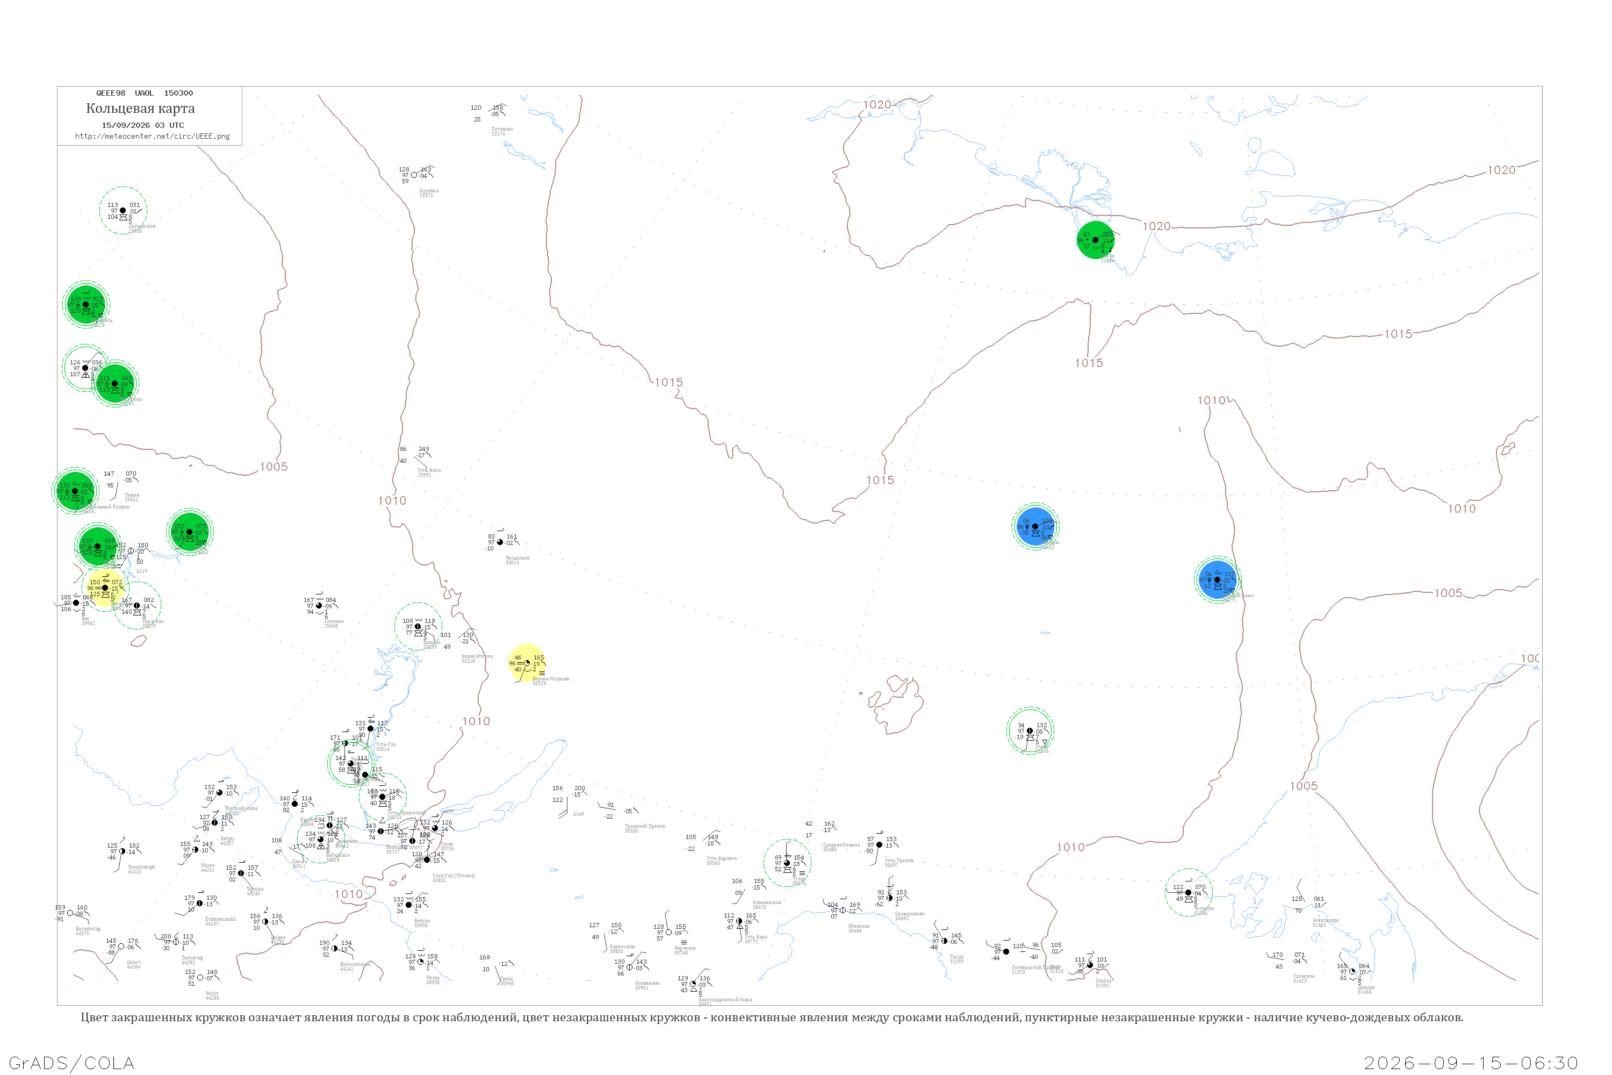1612x1075 pixels.
Task: Select the Верхне-Марково yellow-filled station circle
Action: coord(527,663)
